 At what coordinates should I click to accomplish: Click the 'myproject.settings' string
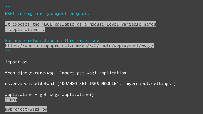coord(149,84)
